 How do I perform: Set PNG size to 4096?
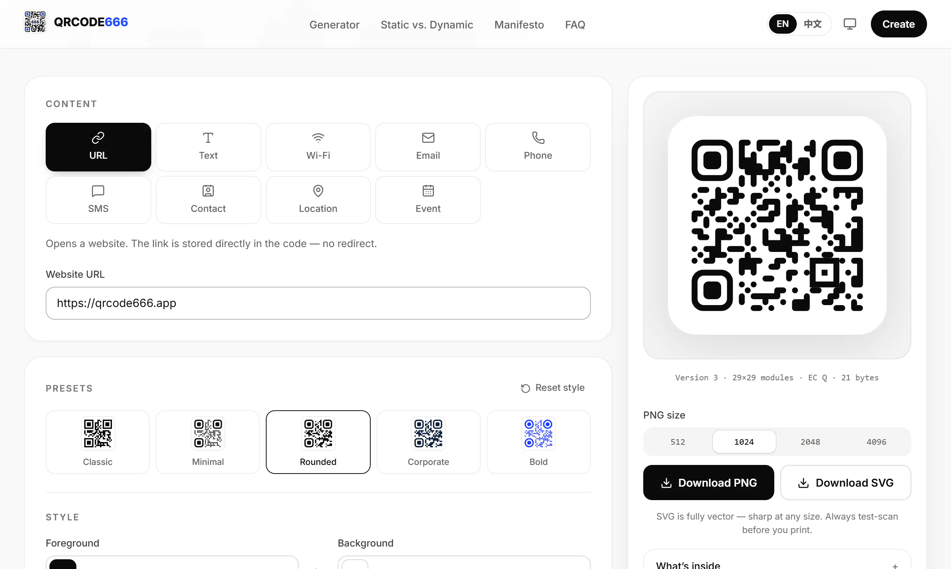[x=876, y=442]
